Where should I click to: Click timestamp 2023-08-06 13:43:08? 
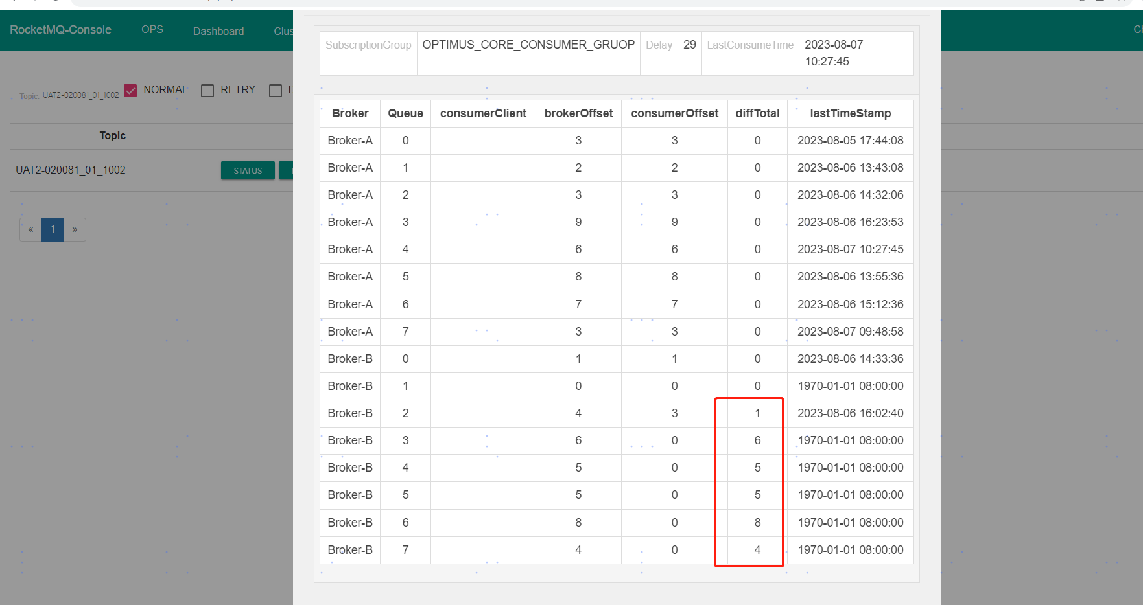[x=851, y=168]
